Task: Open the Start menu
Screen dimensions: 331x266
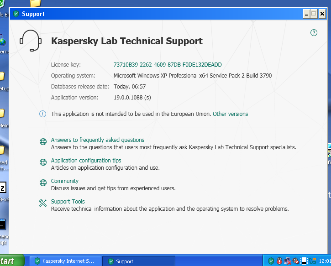Action: 11,261
